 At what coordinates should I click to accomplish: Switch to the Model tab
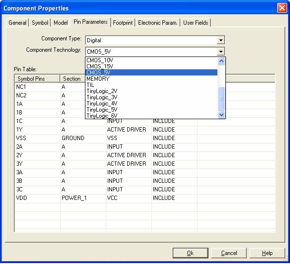60,23
